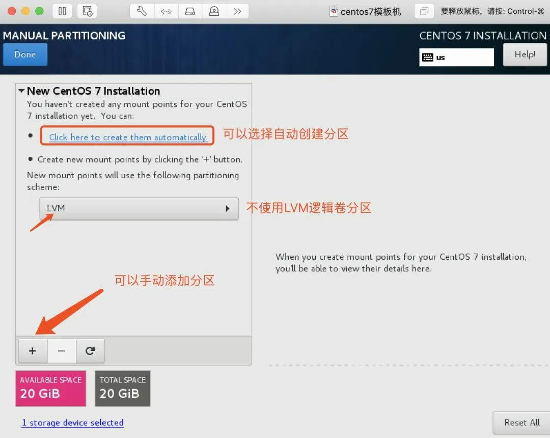
Task: Click the 'You haven't created any mount points' text
Action: pyautogui.click(x=137, y=110)
